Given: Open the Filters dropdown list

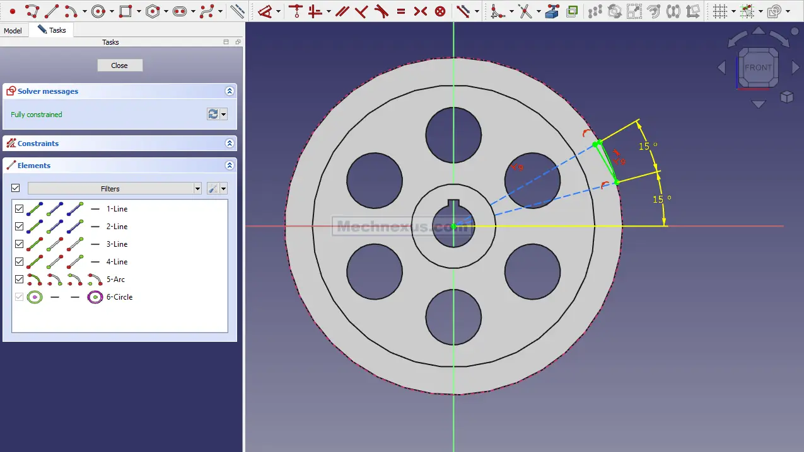Looking at the screenshot, I should 197,189.
